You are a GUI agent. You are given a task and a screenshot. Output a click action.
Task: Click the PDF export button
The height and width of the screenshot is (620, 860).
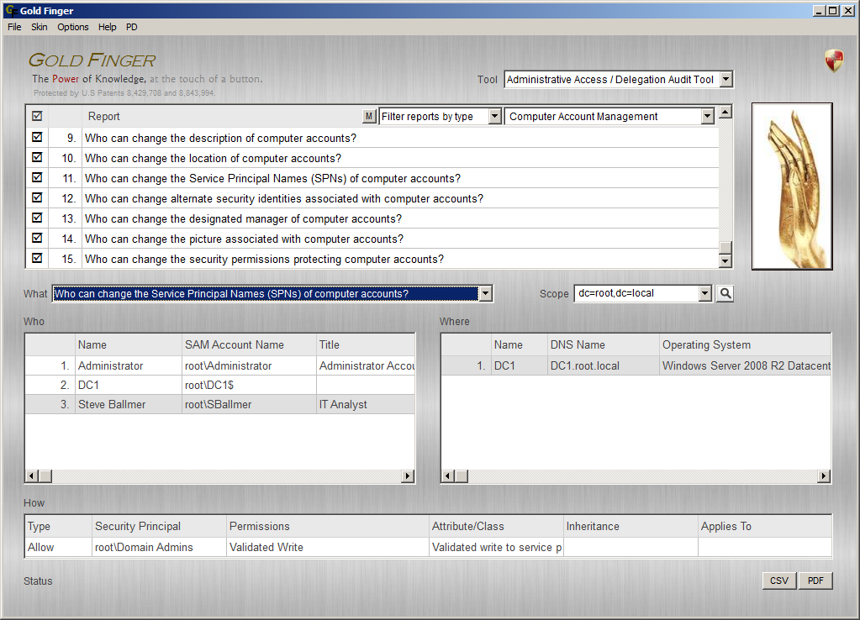coord(815,580)
